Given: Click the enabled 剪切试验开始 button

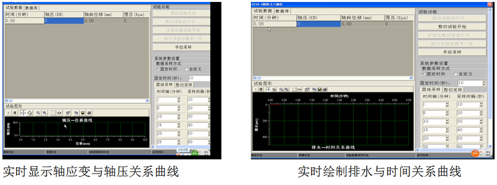Looking at the screenshot, I should [x=452, y=27].
